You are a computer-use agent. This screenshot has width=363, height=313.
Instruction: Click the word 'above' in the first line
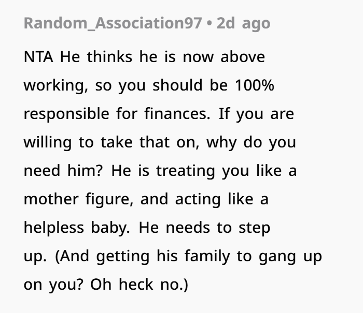tap(243, 57)
